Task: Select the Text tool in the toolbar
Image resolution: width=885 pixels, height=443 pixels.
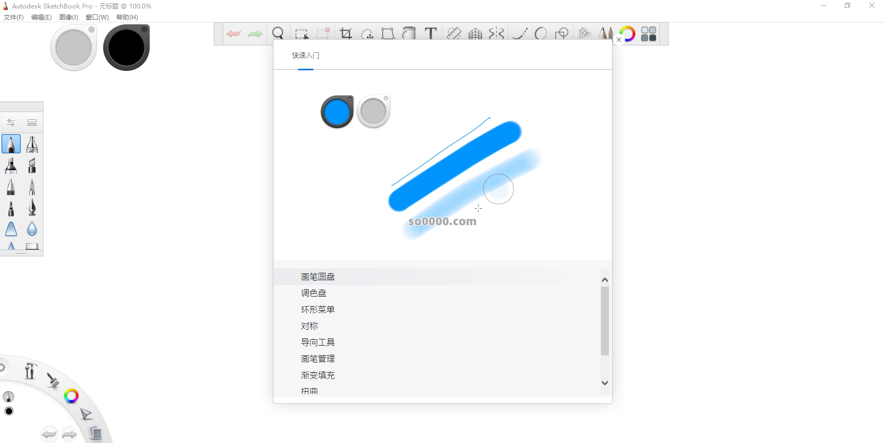Action: click(431, 34)
